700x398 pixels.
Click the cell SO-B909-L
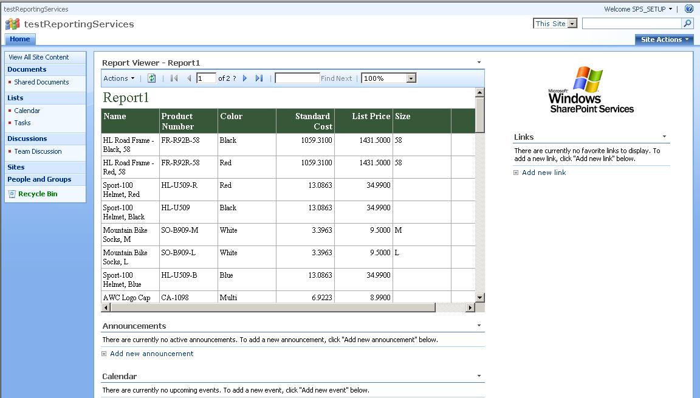[188, 257]
